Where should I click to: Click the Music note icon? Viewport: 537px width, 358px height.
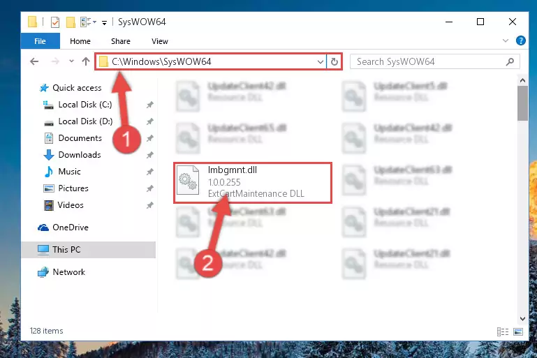coord(49,172)
